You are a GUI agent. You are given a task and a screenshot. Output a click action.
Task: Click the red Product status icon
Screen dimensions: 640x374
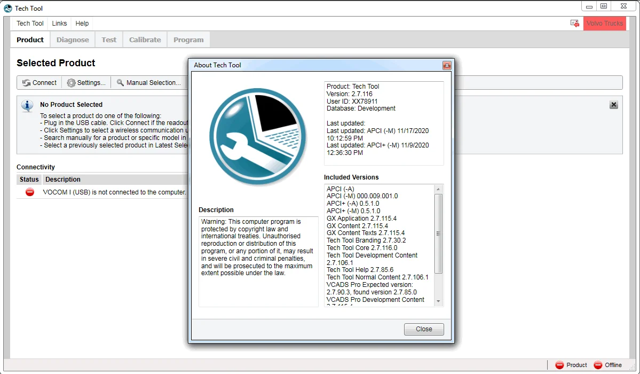(559, 365)
